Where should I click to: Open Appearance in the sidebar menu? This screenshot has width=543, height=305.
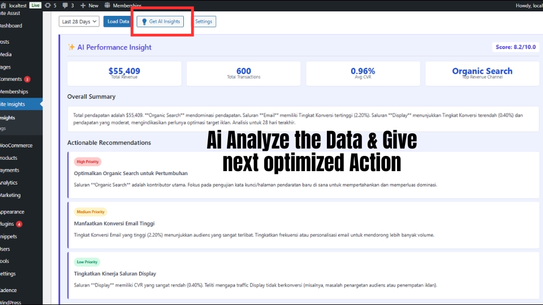(12, 211)
